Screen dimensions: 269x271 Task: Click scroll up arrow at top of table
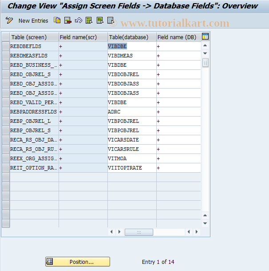point(205,45)
